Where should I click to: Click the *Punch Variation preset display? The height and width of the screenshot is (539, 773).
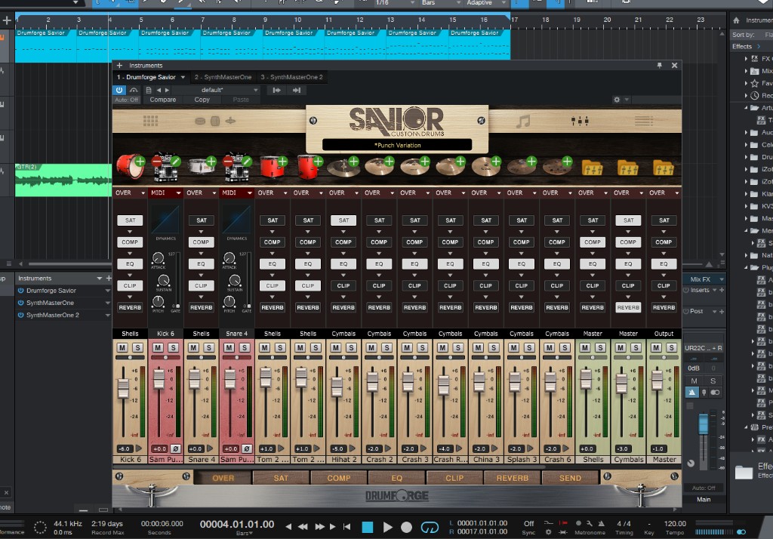(x=397, y=145)
